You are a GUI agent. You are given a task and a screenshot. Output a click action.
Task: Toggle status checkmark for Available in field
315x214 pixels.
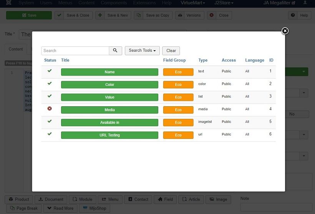[50, 121]
